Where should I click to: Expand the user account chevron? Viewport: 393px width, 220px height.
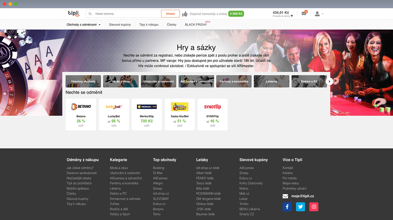(323, 14)
